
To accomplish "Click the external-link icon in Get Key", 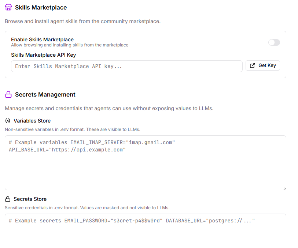I will 253,65.
